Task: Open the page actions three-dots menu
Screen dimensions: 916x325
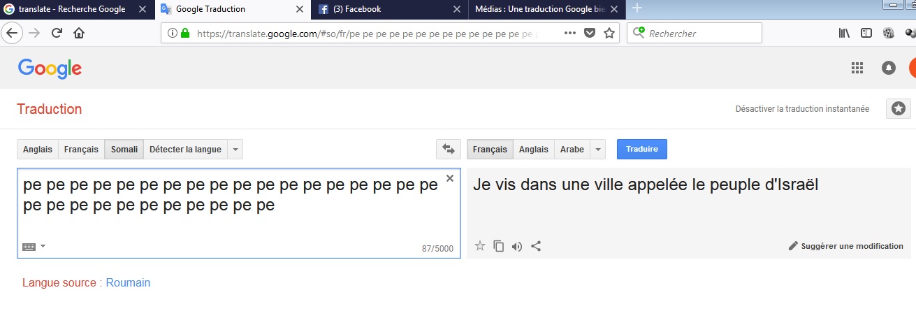Action: pos(570,33)
